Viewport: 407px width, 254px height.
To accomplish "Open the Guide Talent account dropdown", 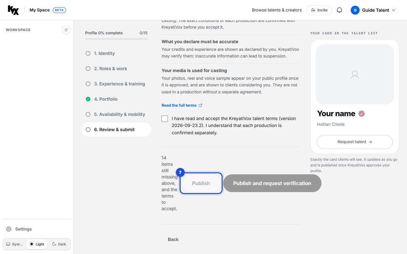I will (373, 10).
